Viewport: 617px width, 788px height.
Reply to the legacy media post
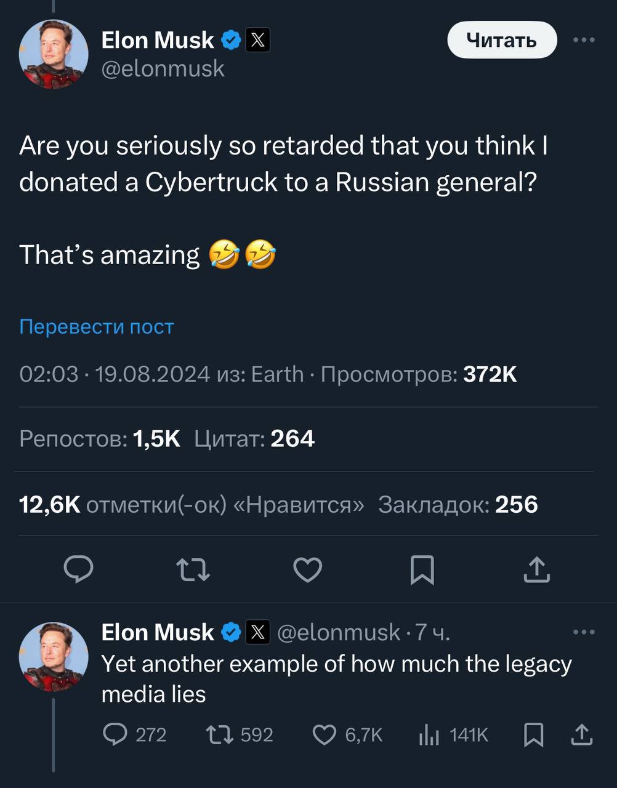115,734
